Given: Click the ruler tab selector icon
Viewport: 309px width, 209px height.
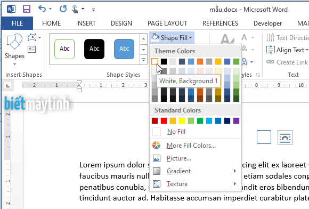Looking at the screenshot, I should click(8, 85).
